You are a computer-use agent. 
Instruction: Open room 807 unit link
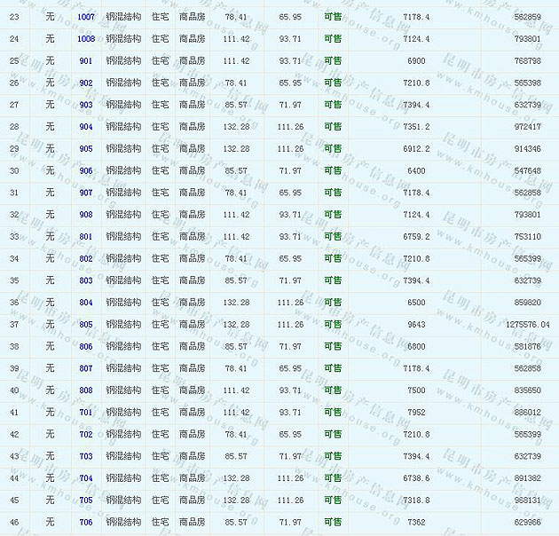86,368
